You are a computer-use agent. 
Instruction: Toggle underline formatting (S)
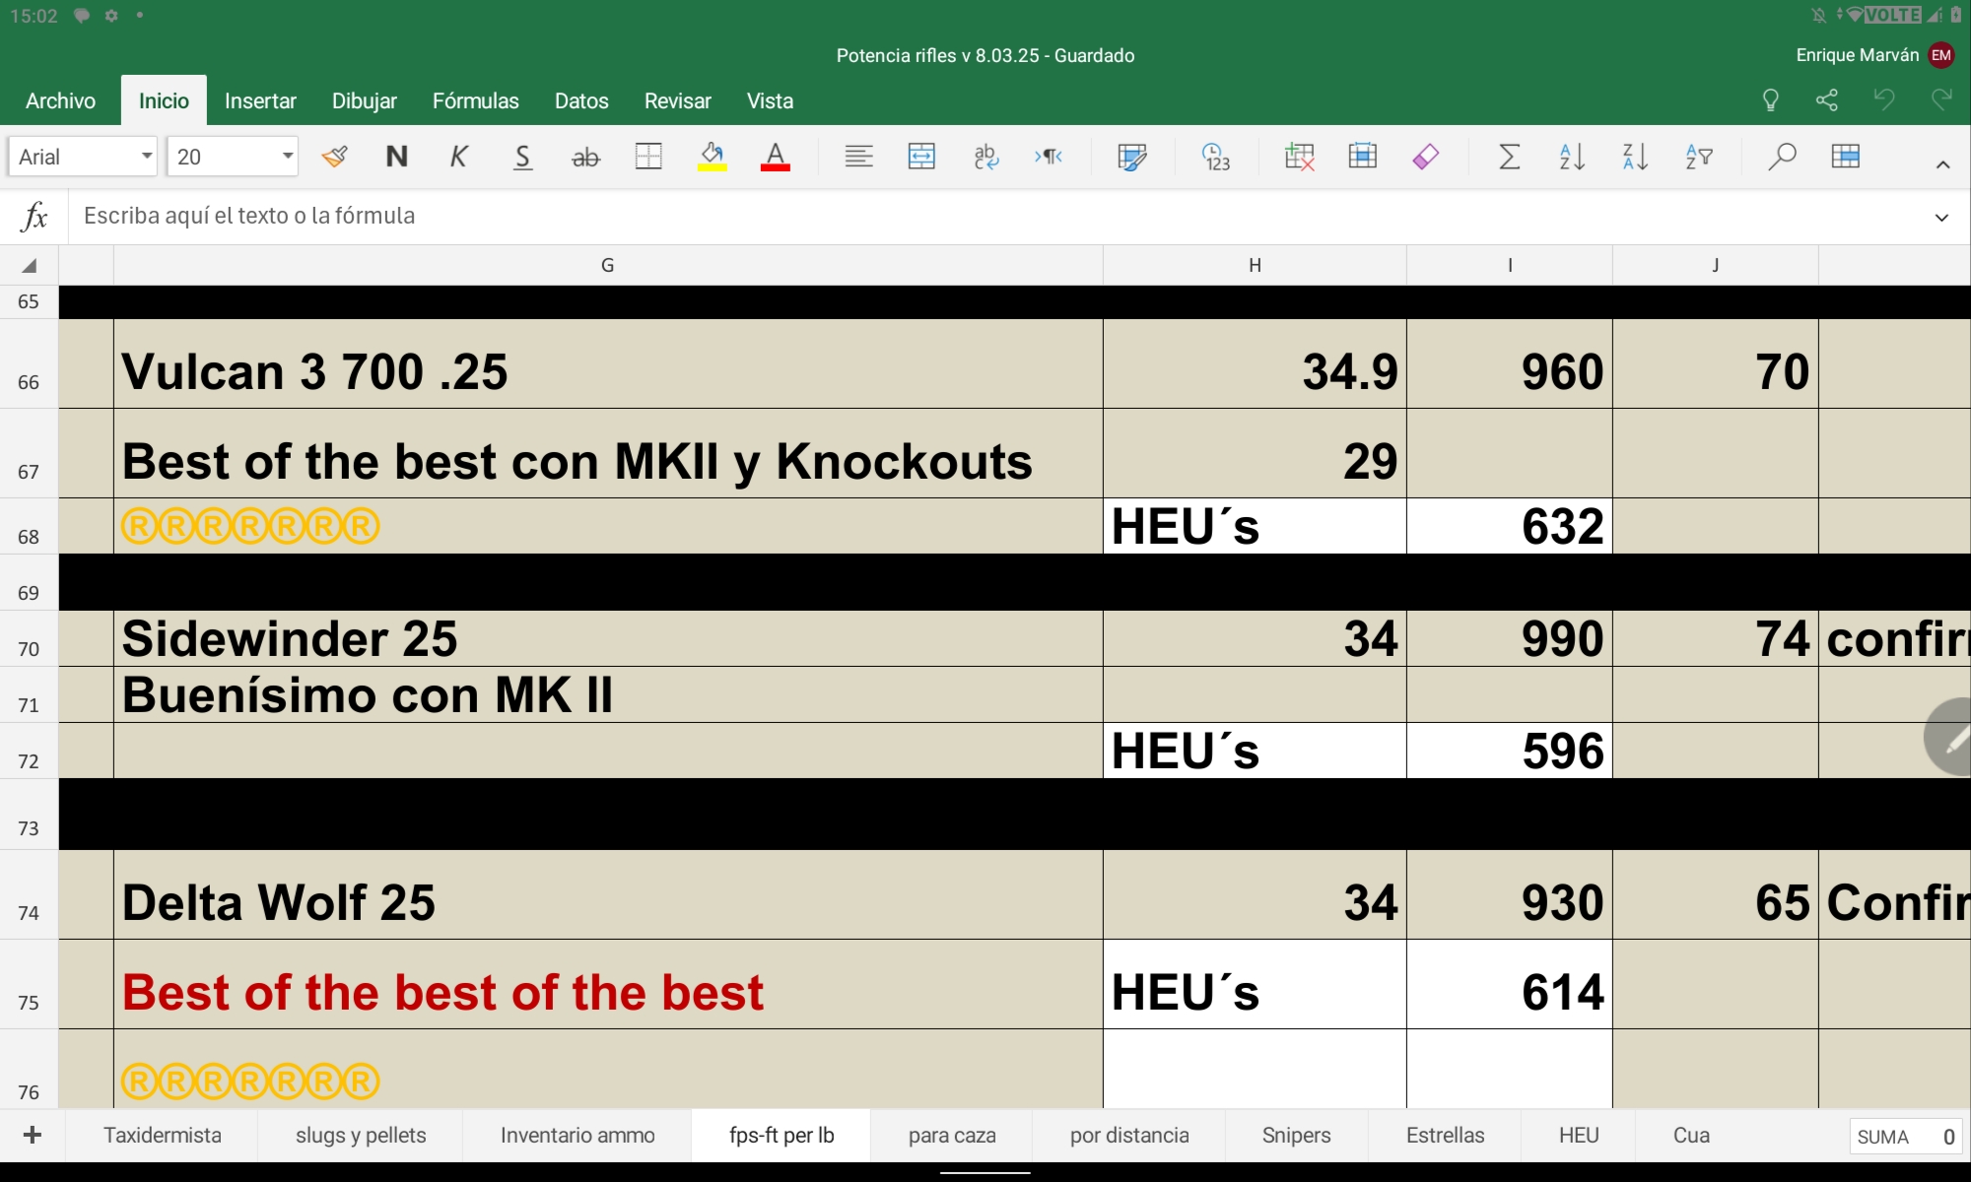click(x=522, y=157)
